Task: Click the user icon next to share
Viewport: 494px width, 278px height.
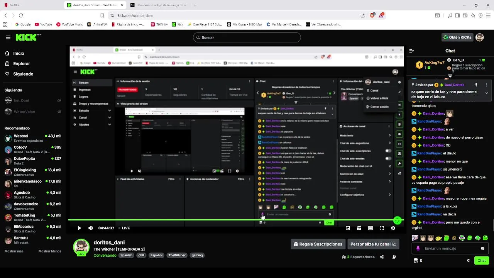Action: point(394,257)
